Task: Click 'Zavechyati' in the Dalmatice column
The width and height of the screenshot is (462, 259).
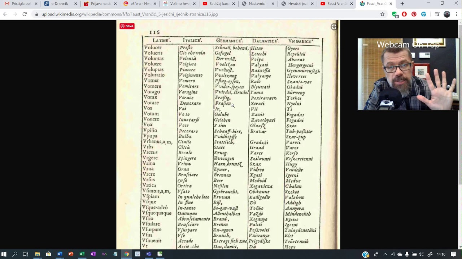Action: tap(263, 120)
